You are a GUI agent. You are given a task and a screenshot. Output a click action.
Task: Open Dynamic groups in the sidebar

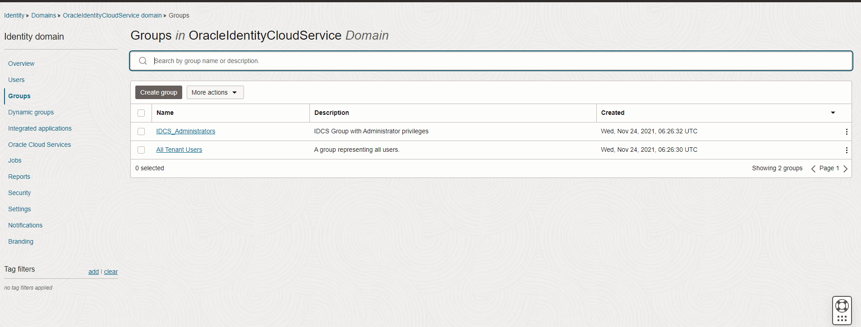tap(31, 112)
